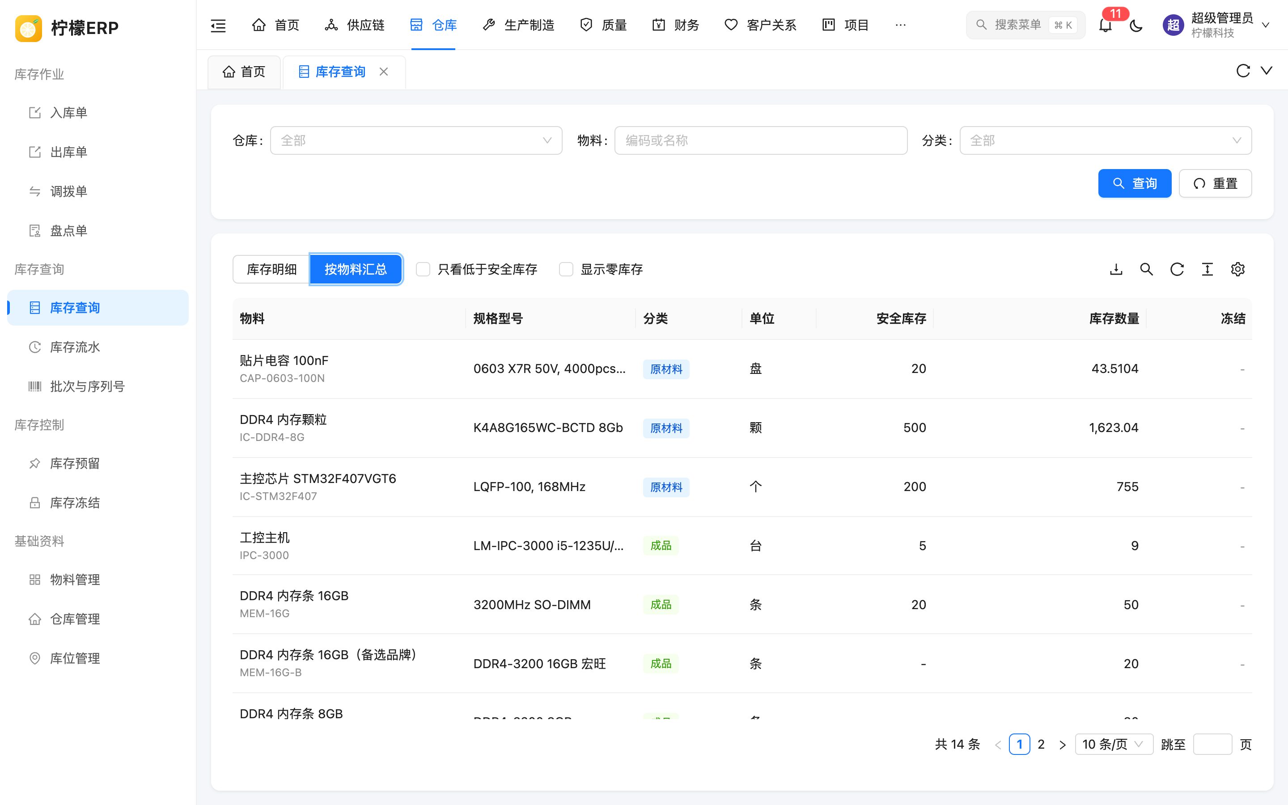Expand the tab options chevron at top right
This screenshot has width=1288, height=805.
click(x=1267, y=71)
